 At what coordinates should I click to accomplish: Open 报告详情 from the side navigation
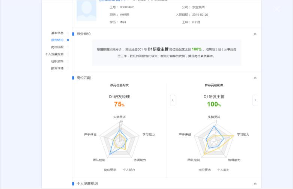pyautogui.click(x=57, y=68)
